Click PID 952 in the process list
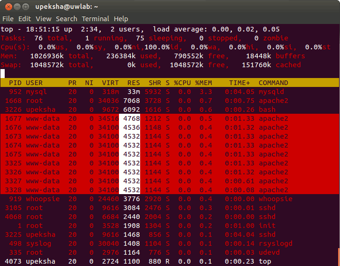 coord(15,92)
